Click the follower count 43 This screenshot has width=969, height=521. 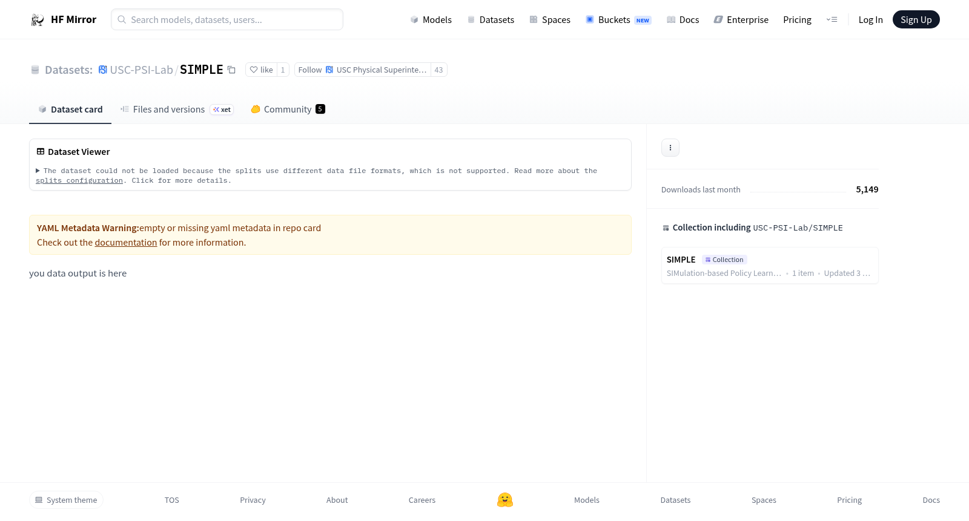click(439, 70)
